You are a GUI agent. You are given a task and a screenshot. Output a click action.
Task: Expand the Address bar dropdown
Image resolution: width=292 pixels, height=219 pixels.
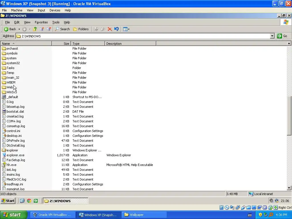(x=272, y=36)
